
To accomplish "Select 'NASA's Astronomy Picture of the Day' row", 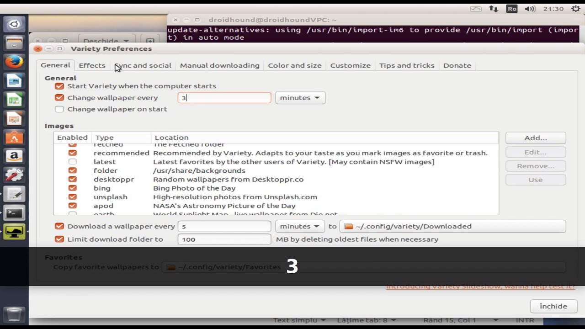I will point(276,206).
